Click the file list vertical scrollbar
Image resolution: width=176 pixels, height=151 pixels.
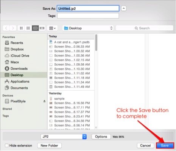pyautogui.click(x=96, y=42)
